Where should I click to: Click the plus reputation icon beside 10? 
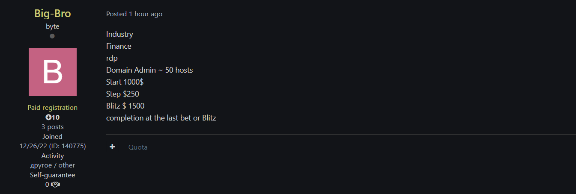48,117
